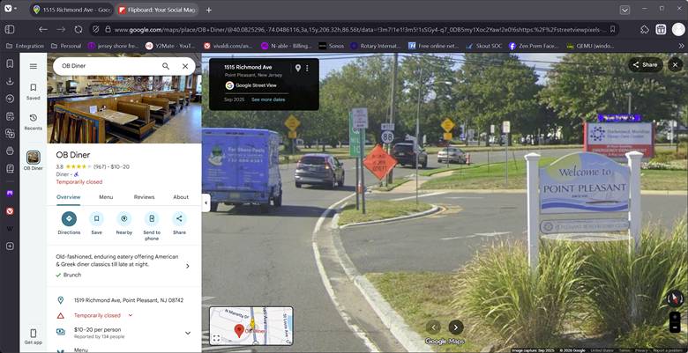Open the Google Maps hamburger menu

pos(33,66)
